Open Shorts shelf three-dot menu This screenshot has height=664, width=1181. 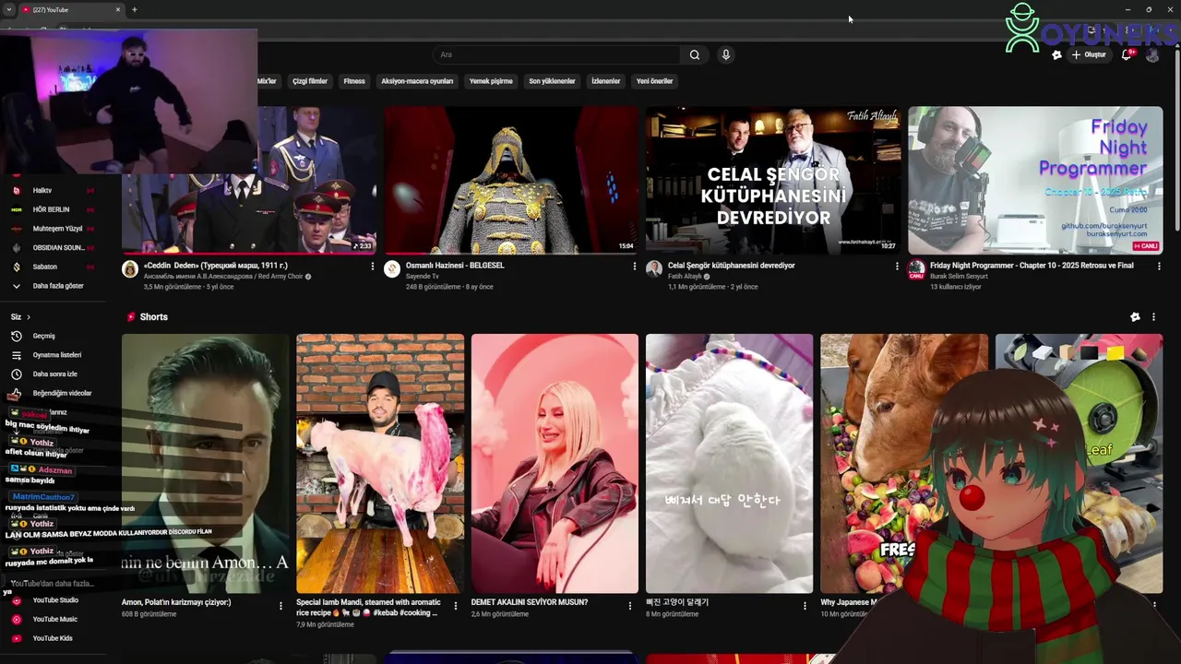[1153, 317]
